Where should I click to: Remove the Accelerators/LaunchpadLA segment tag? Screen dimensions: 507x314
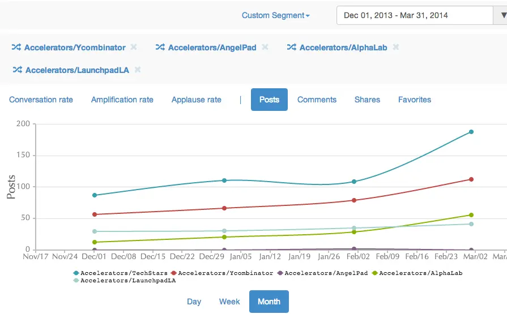click(138, 70)
